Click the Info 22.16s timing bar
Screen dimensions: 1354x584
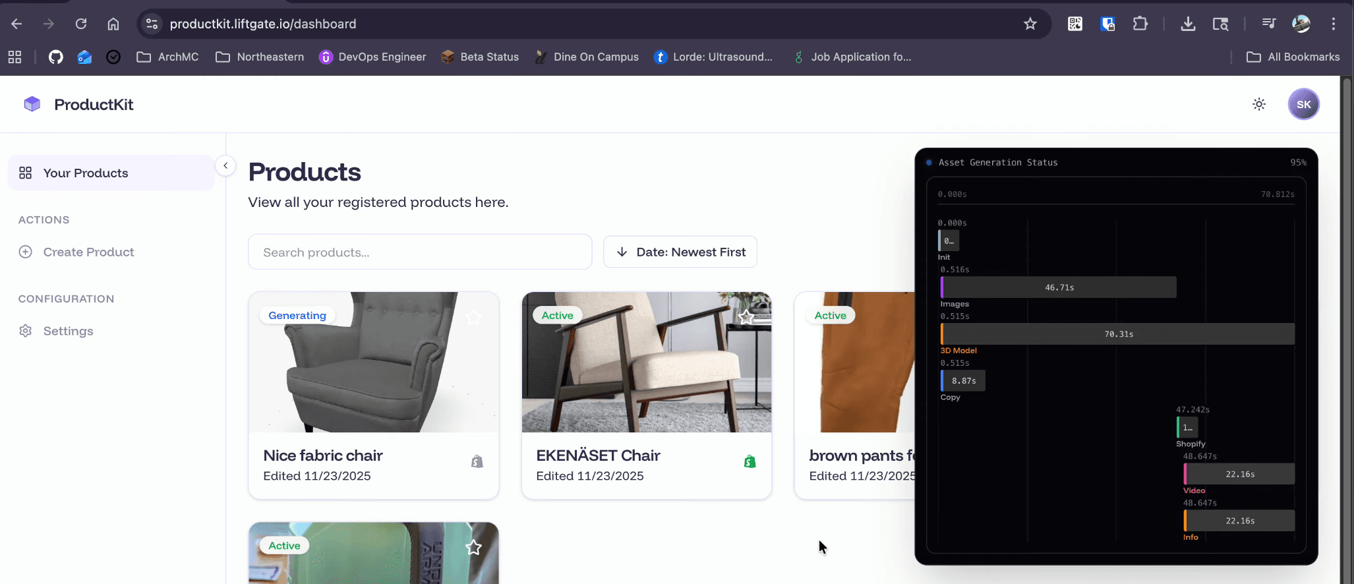click(x=1239, y=521)
